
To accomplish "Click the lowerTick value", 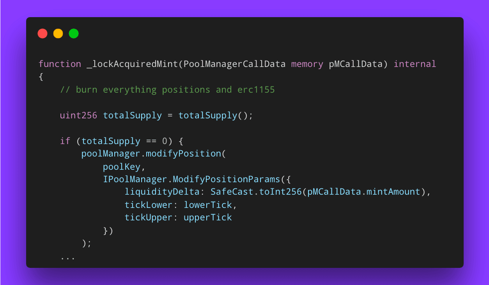I will (208, 205).
